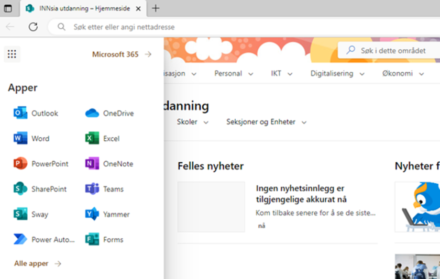Start Excel from the Apper list
This screenshot has width=440, height=279.
coord(103,138)
